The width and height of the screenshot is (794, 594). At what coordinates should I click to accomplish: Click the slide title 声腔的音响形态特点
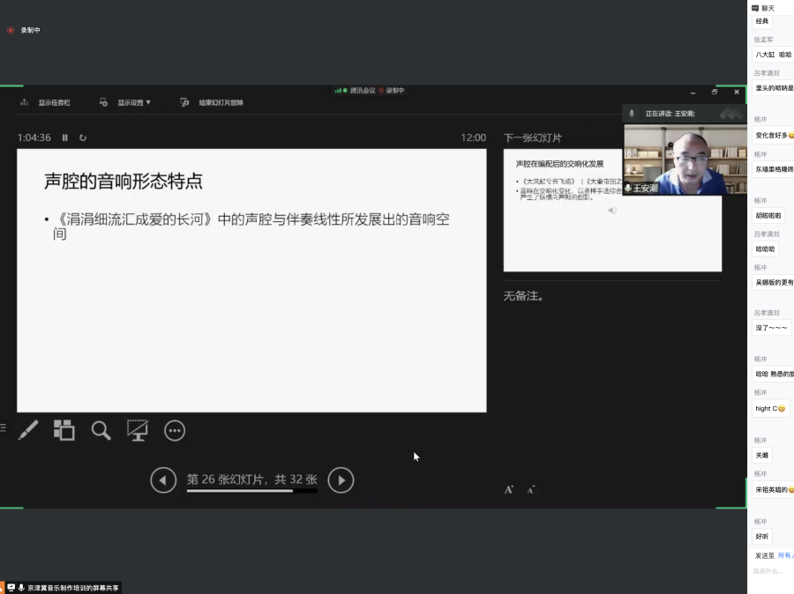tap(124, 182)
